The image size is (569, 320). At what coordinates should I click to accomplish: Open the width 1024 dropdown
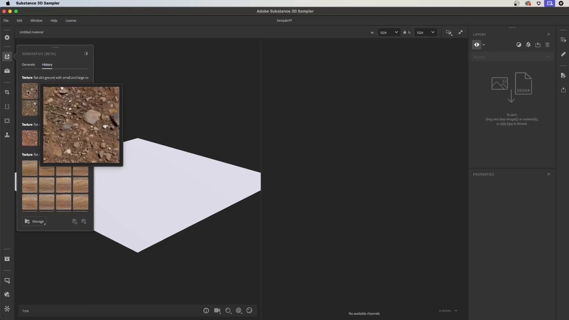(389, 32)
